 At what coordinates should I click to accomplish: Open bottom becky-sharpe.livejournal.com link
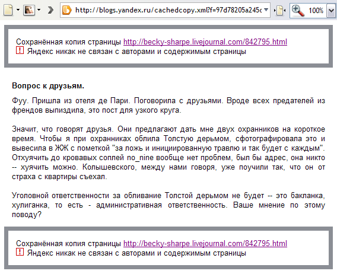[x=205, y=243]
